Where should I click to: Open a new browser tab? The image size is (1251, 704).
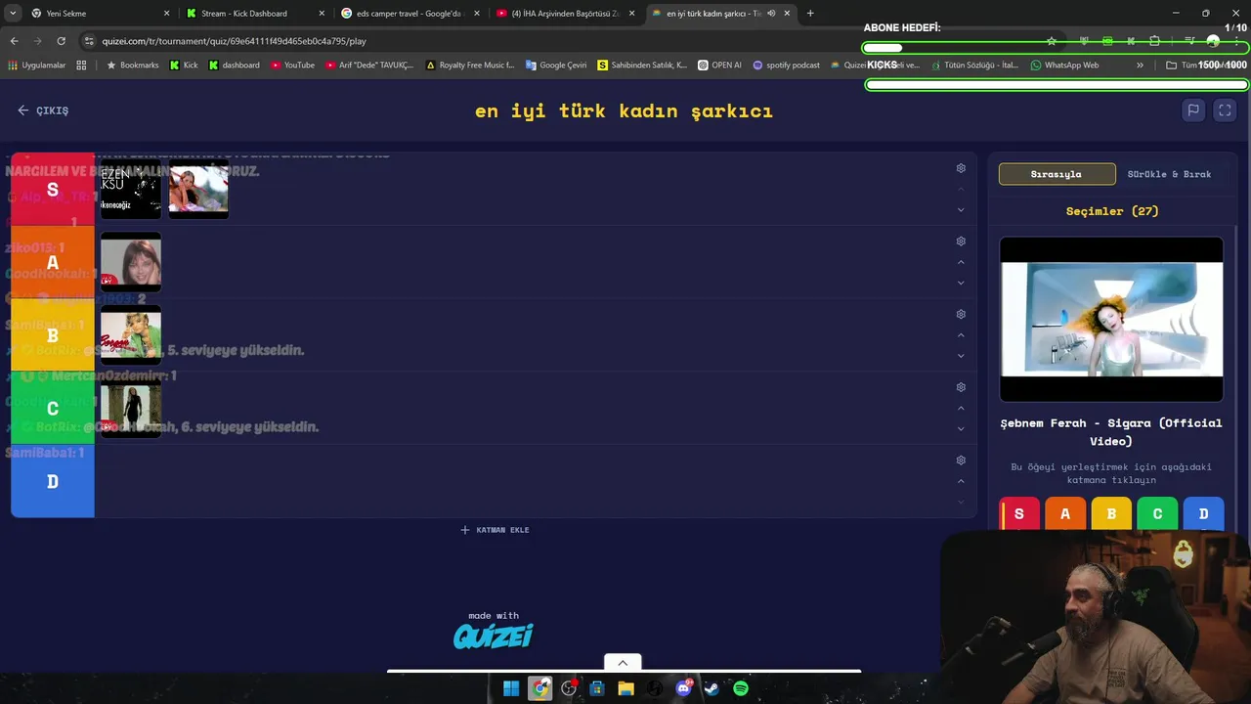pyautogui.click(x=810, y=14)
